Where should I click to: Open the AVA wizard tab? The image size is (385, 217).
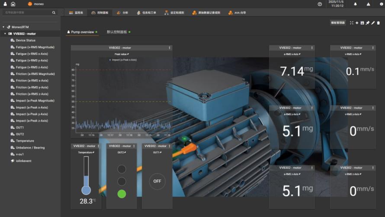[237, 13]
